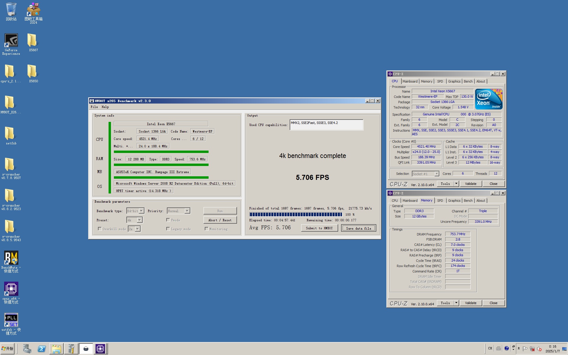The width and height of the screenshot is (568, 355).
Task: Click the DRAM Frequency 753.7 MHz value
Action: [x=458, y=234]
